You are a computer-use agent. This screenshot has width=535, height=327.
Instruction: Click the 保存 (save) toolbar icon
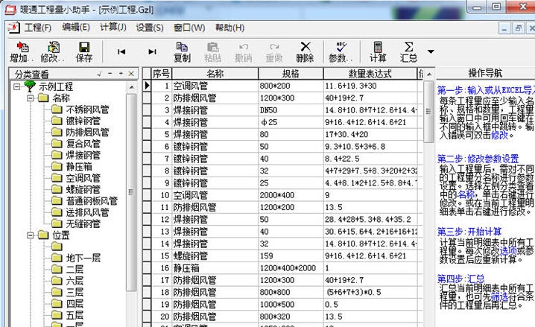point(84,52)
